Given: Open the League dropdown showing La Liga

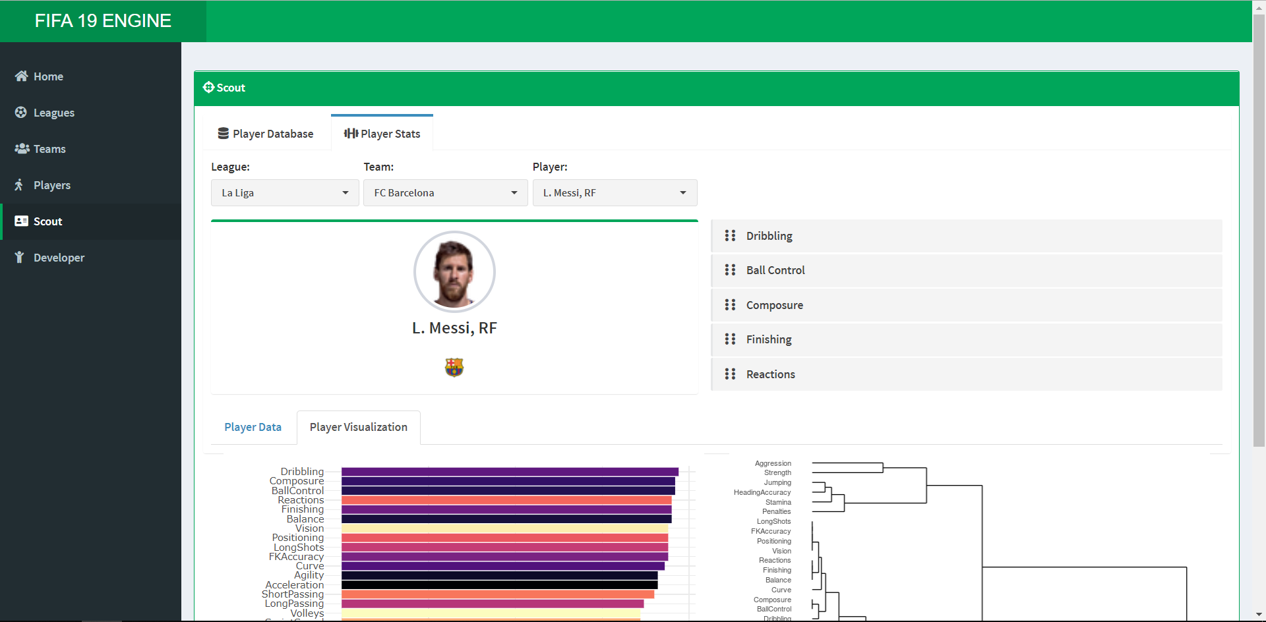Looking at the screenshot, I should [285, 192].
